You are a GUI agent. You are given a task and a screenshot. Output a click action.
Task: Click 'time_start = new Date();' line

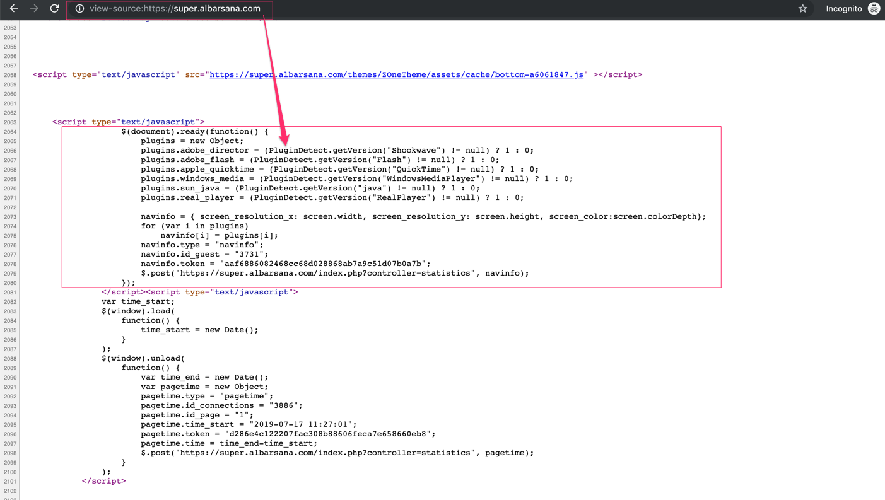(199, 330)
